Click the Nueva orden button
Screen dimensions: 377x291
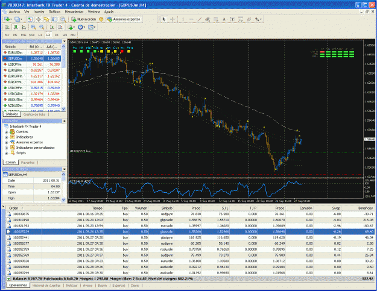(x=84, y=19)
